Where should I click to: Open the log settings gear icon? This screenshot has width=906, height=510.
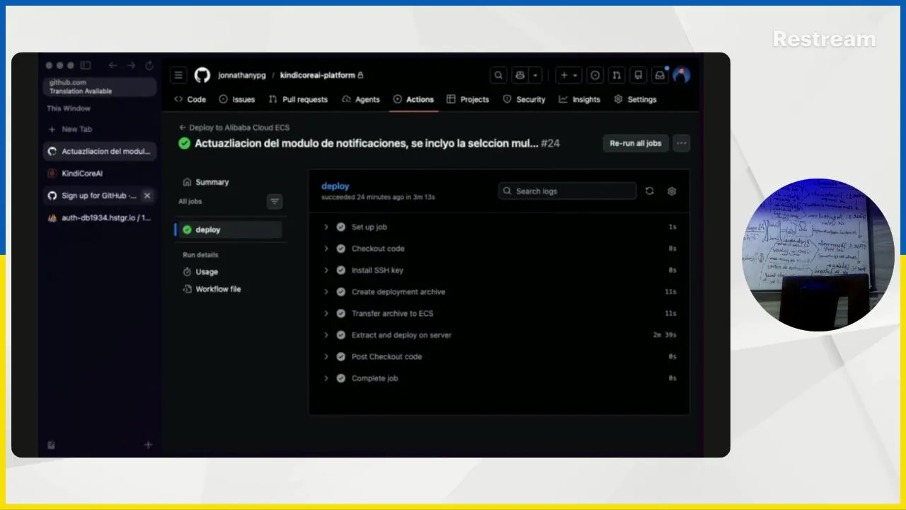pyautogui.click(x=672, y=191)
